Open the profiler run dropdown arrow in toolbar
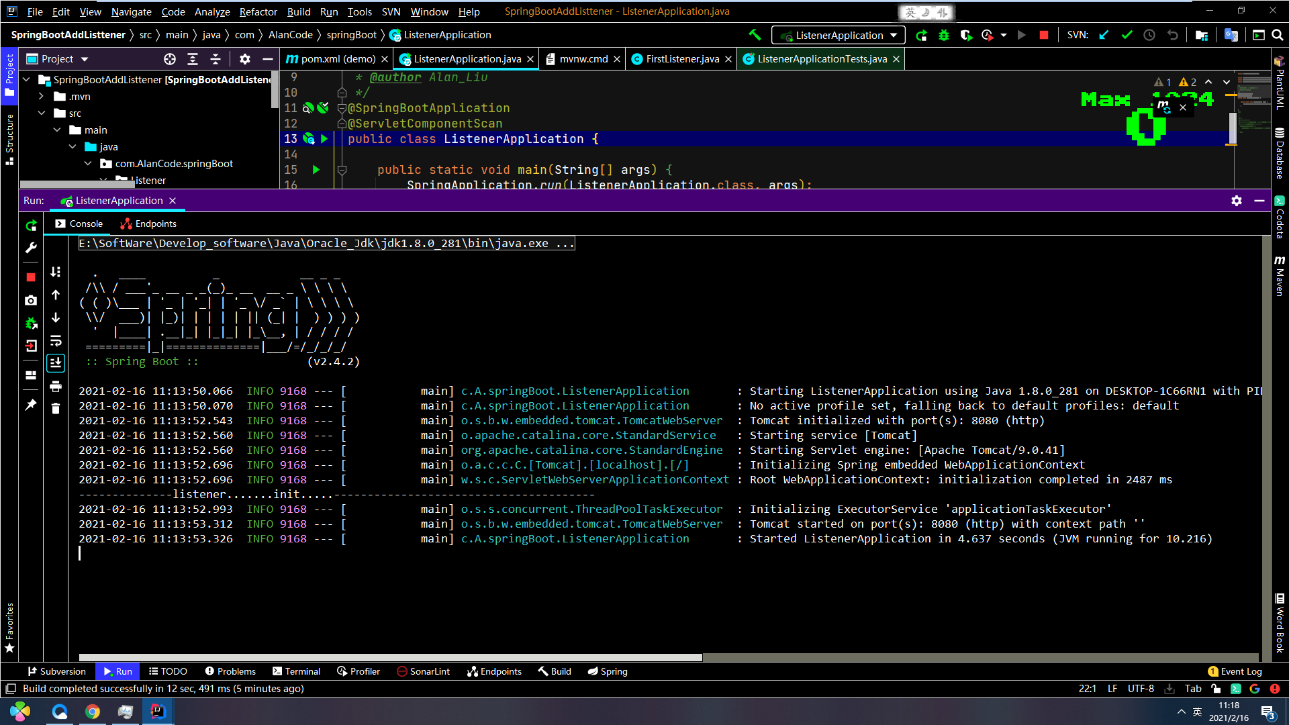 (x=1004, y=35)
